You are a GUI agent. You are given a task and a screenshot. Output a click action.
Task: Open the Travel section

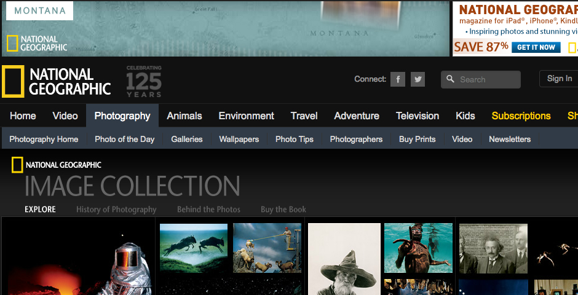tap(304, 116)
